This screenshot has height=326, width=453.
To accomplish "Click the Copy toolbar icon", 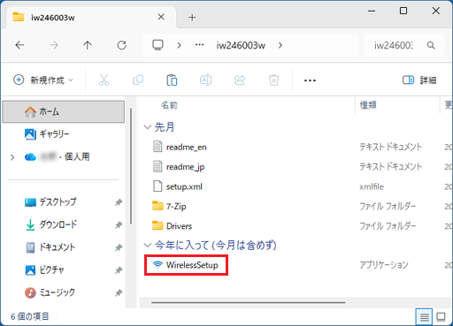I will click(x=138, y=80).
